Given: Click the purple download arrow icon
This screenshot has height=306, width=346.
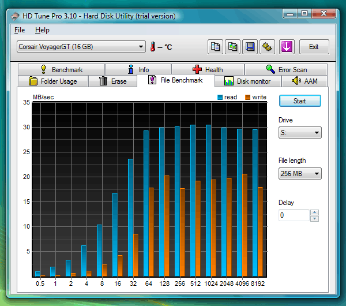Looking at the screenshot, I should pos(287,47).
